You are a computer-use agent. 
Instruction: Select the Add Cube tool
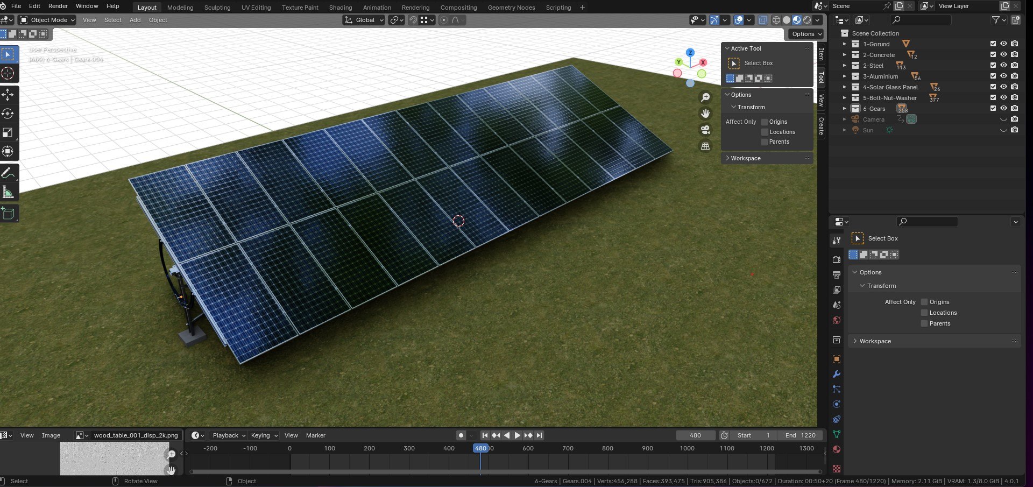click(x=8, y=214)
